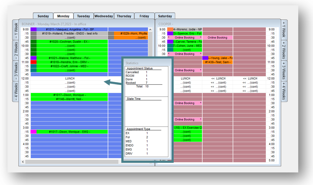Image resolution: width=313 pixels, height=185 pixels.
Task: Click orange status color for Moreno appointment
Action: [170, 29]
